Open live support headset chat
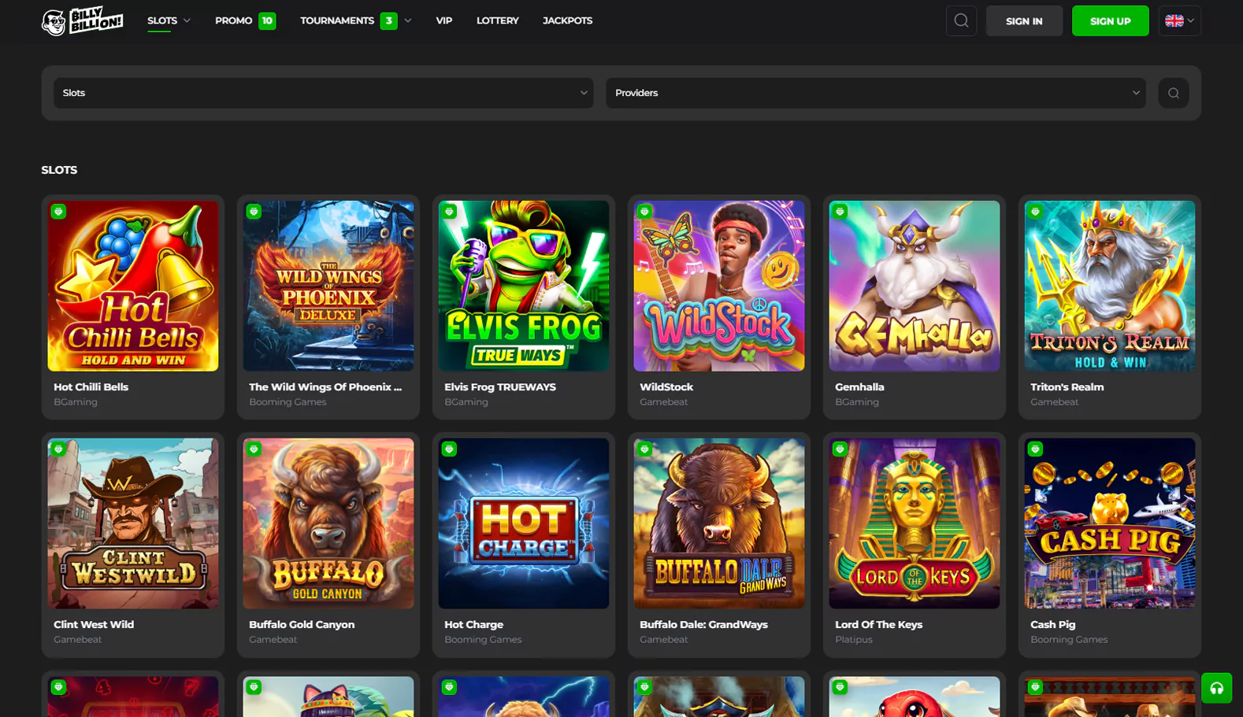This screenshot has width=1243, height=717. tap(1216, 689)
